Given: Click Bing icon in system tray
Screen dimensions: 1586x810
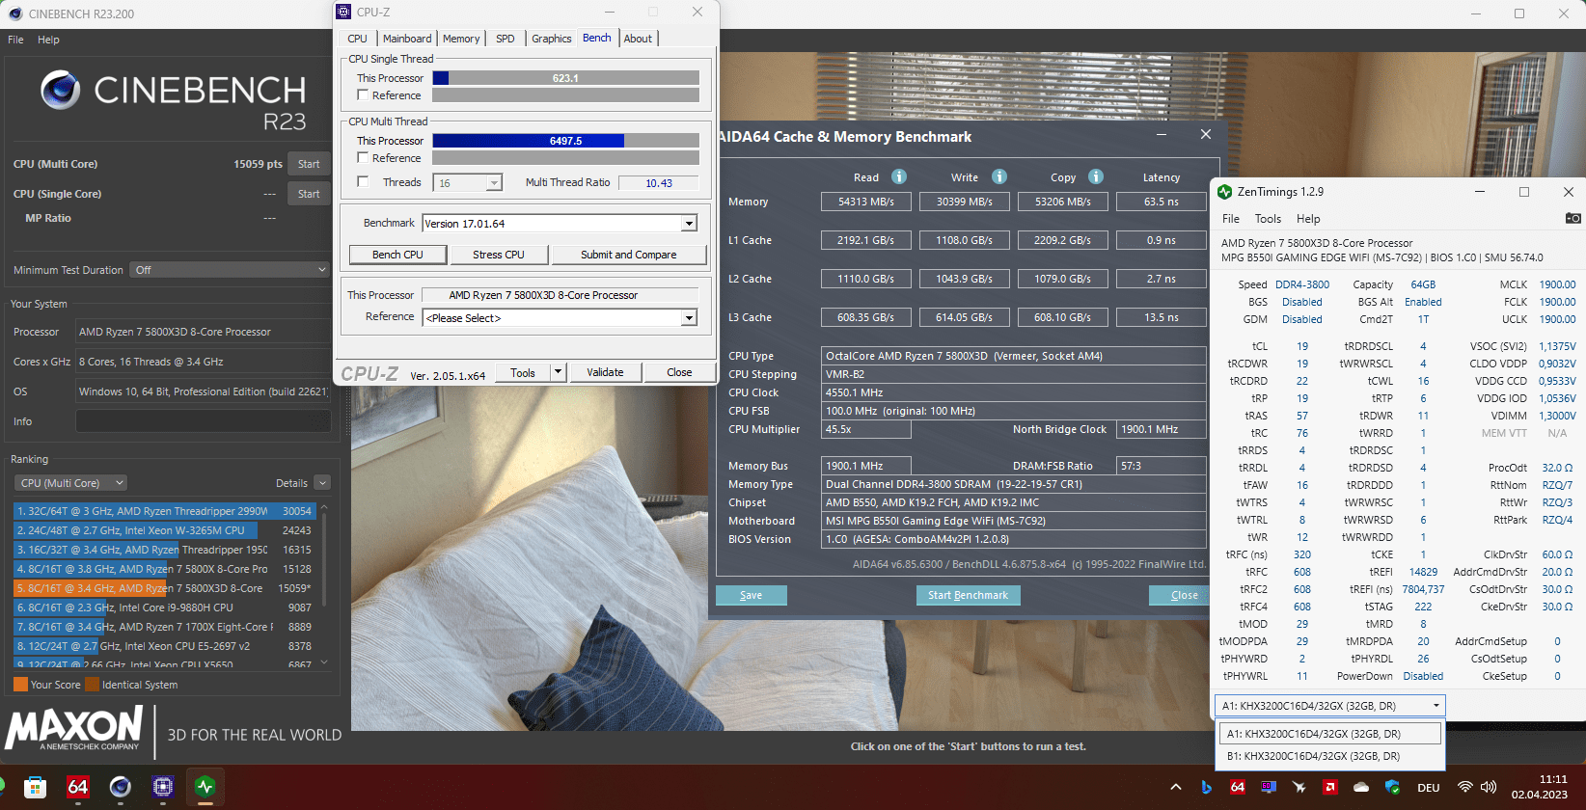Looking at the screenshot, I should pos(1207,787).
